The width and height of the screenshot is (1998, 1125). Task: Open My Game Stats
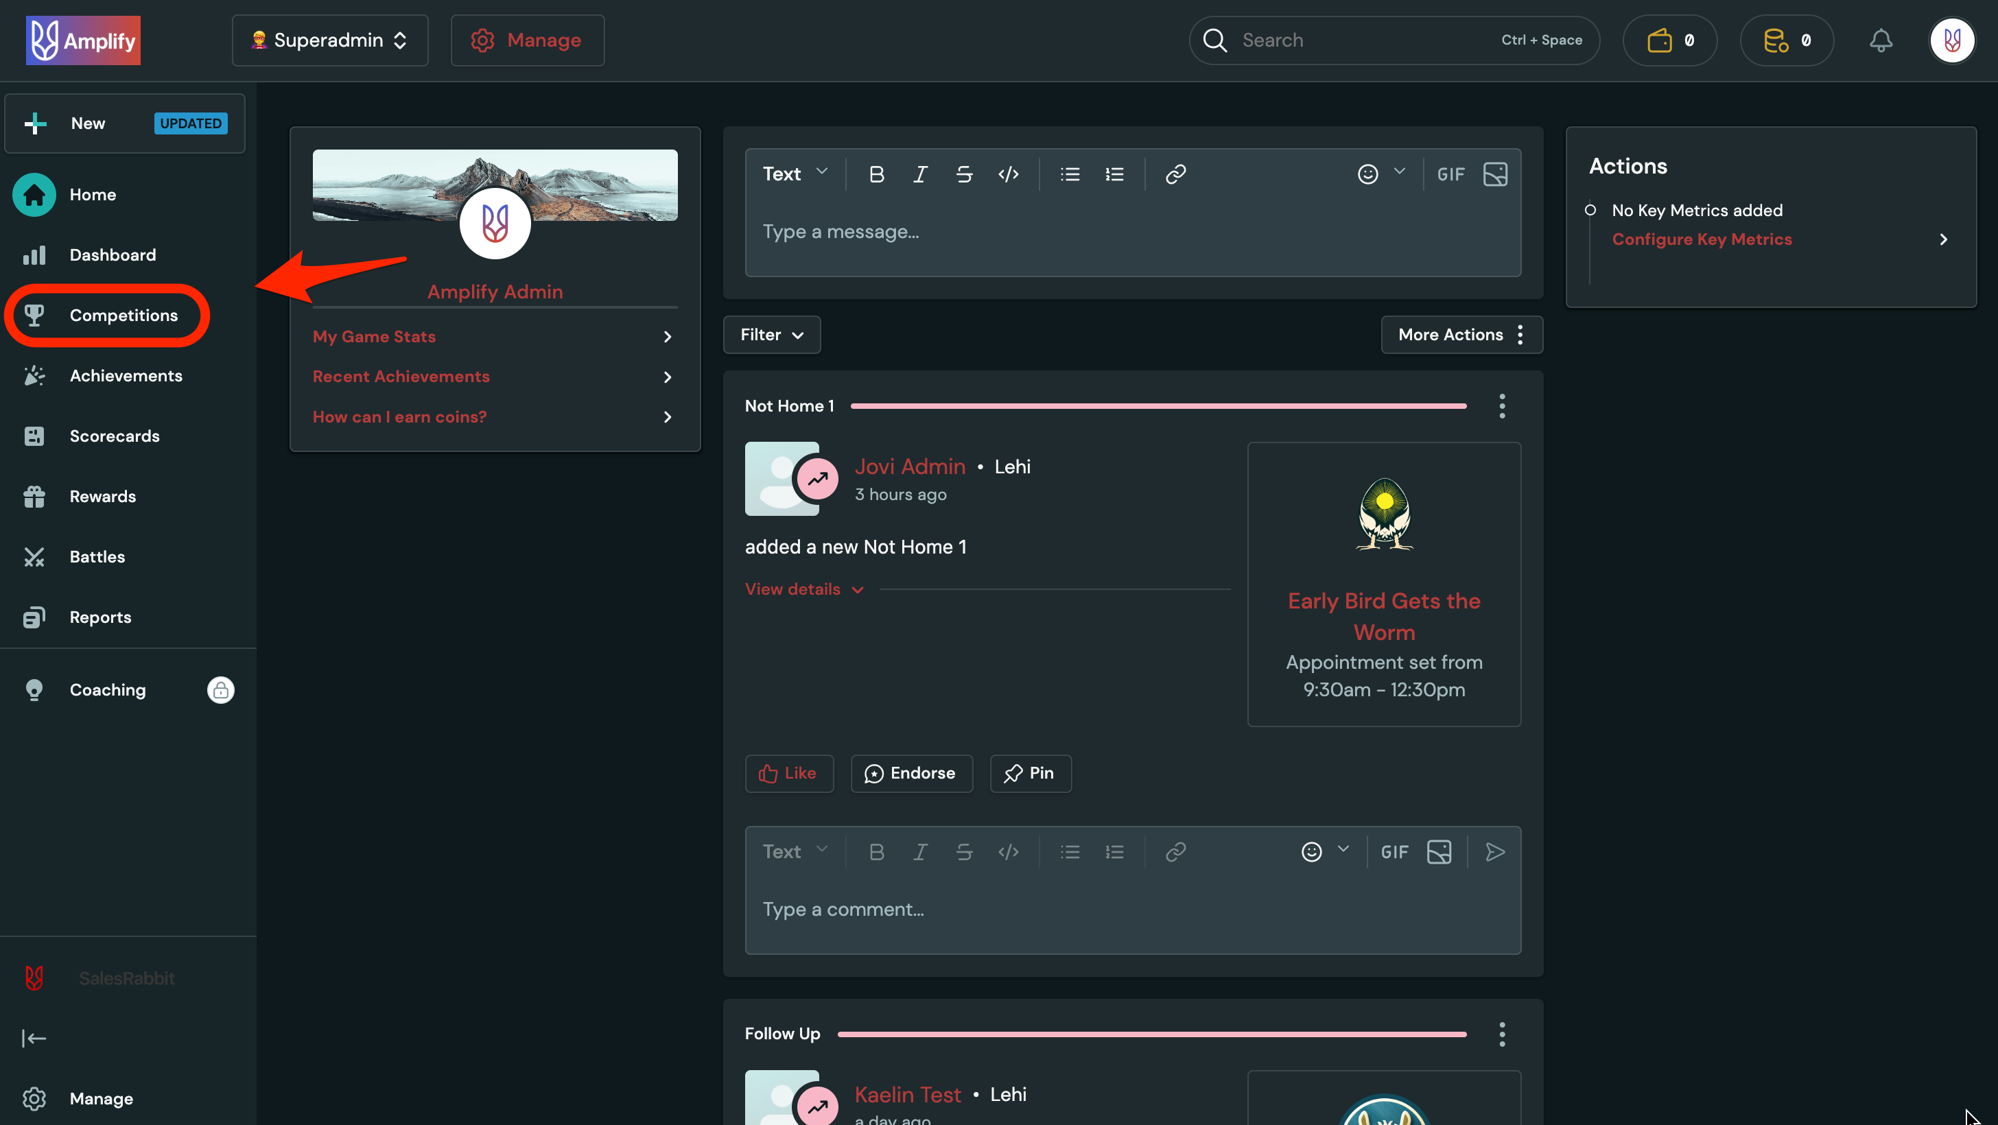pos(374,337)
